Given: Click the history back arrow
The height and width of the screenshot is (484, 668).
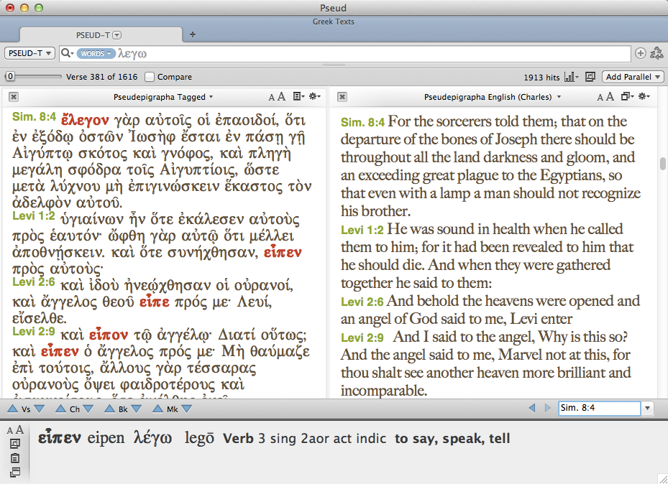Looking at the screenshot, I should click(531, 409).
